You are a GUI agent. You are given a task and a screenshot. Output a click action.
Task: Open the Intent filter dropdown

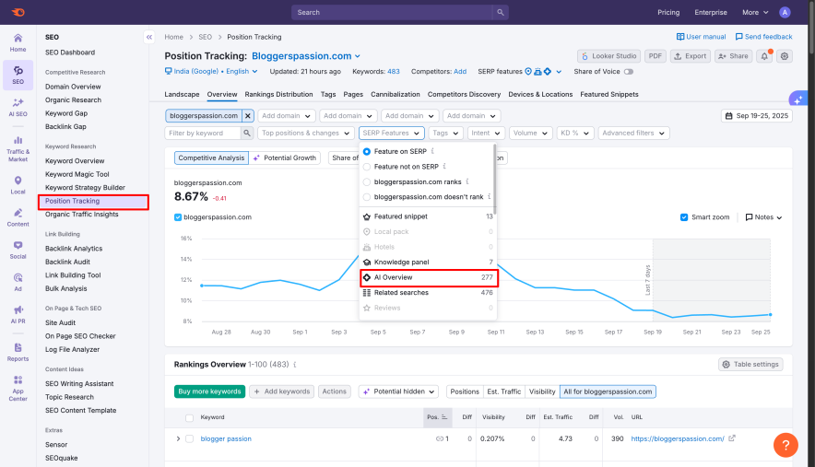pos(486,133)
